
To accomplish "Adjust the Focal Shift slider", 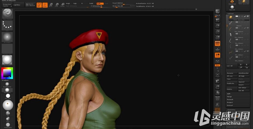I will pyautogui.click(x=124, y=3).
